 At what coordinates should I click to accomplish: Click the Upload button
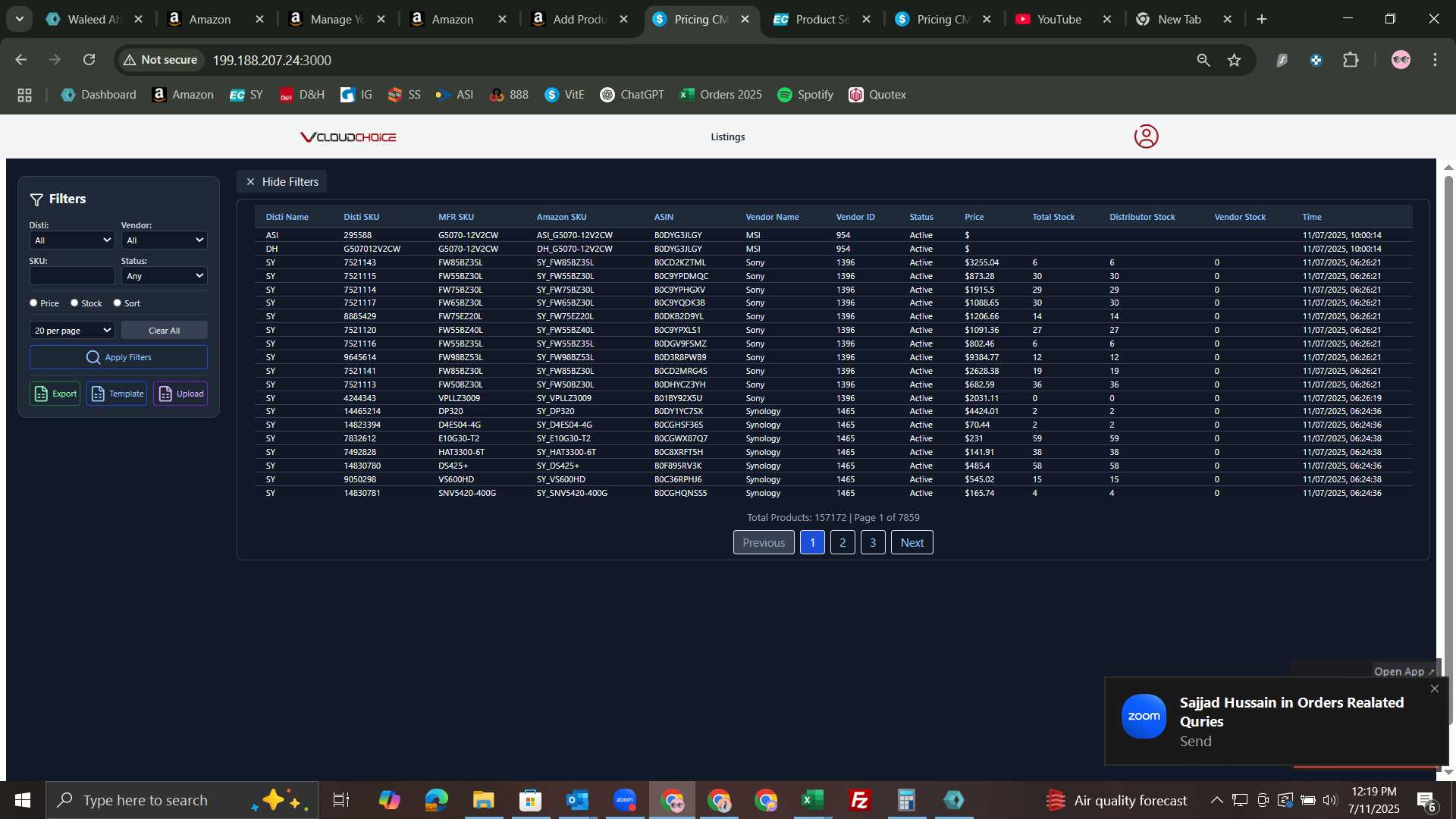[x=180, y=394]
